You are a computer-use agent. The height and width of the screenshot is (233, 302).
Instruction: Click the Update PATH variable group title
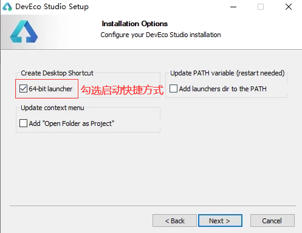pyautogui.click(x=227, y=73)
